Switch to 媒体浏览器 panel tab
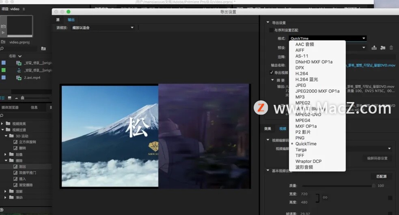Screen dimensions: 399x215 (x=10, y=107)
